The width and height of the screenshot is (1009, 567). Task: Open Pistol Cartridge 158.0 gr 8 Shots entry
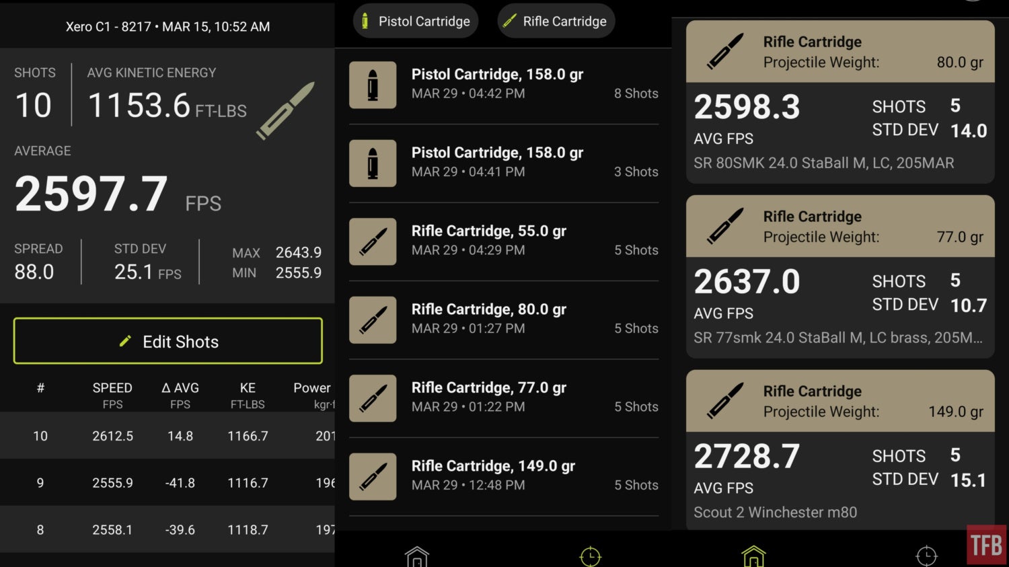[503, 85]
